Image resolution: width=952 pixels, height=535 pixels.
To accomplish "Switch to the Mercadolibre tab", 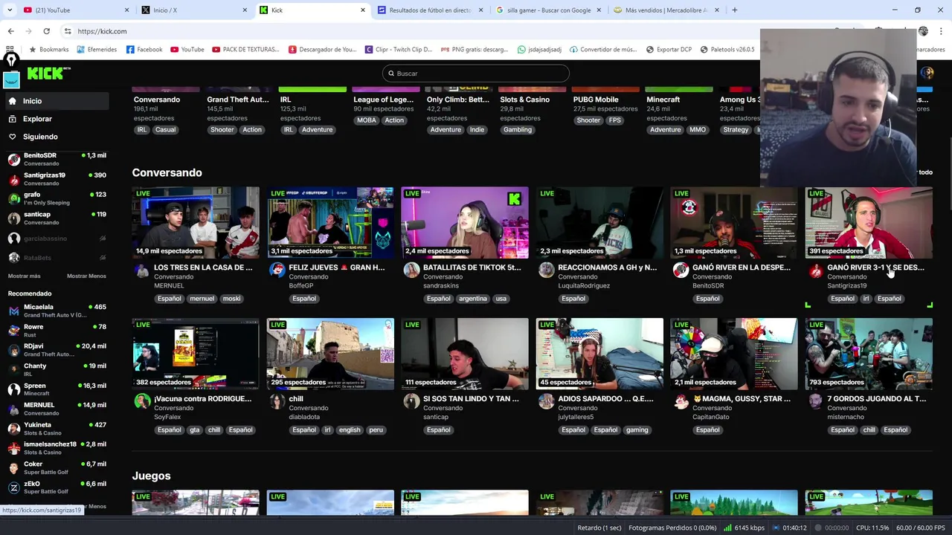I will (x=666, y=10).
